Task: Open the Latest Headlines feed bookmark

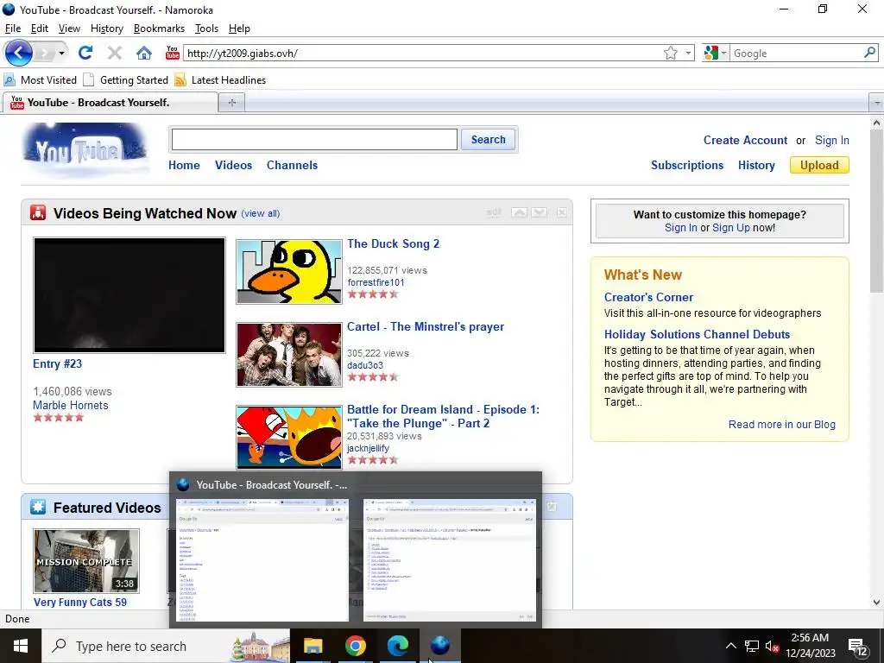Action: point(220,80)
